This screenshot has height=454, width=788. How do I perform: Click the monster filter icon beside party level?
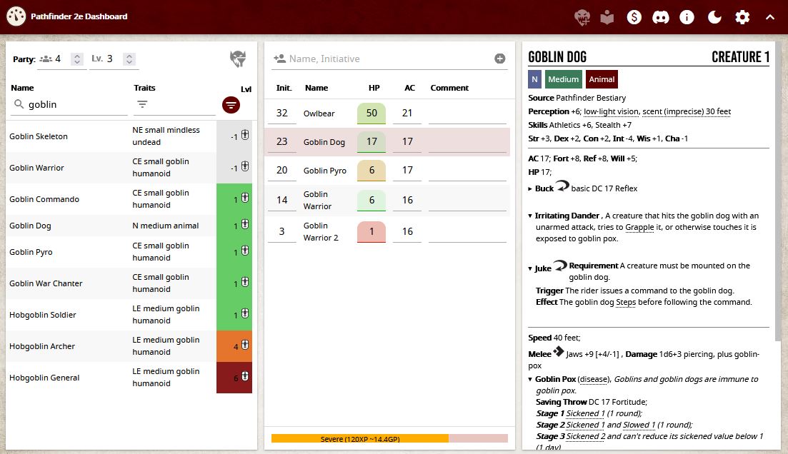[x=238, y=59]
